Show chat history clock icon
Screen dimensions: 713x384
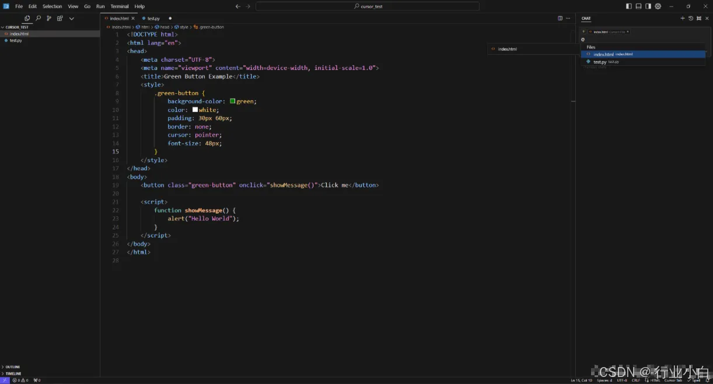[x=691, y=18]
